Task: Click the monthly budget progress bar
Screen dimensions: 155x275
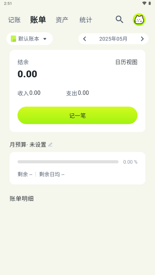Action: [x=68, y=162]
